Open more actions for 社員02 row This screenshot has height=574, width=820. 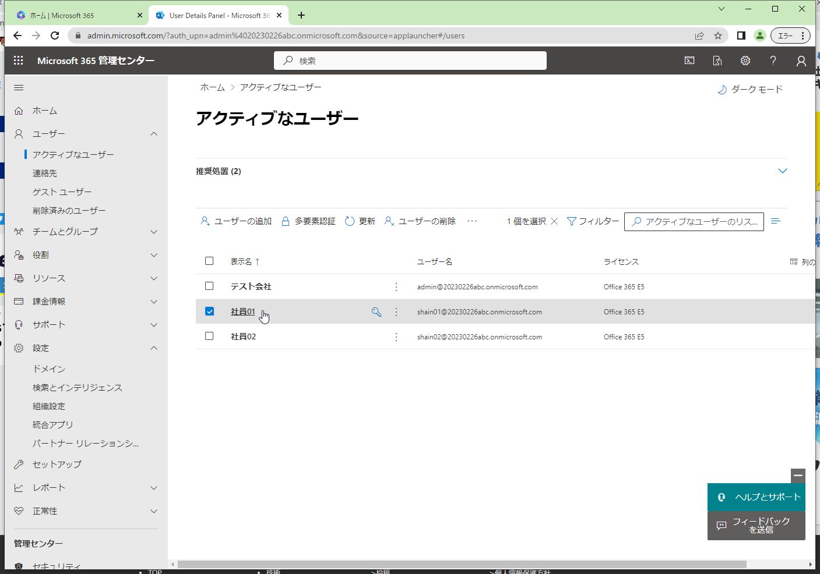396,337
